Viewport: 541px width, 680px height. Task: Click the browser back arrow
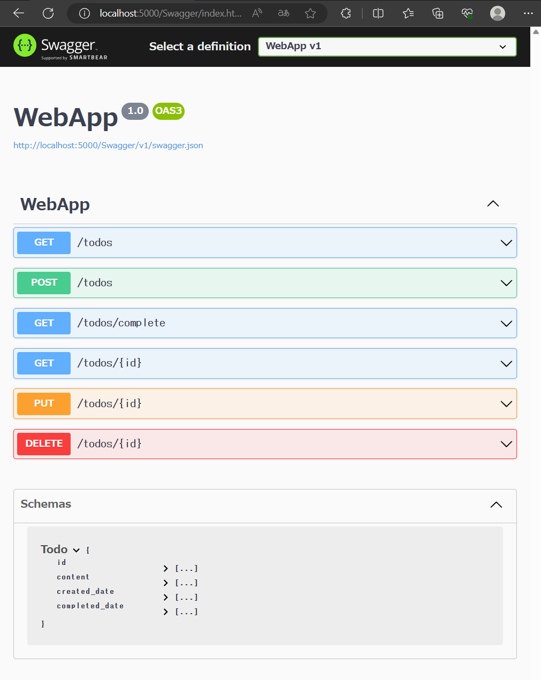19,13
